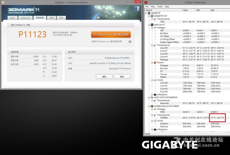Expand Intel Core i7 Utilizations group

[152, 95]
